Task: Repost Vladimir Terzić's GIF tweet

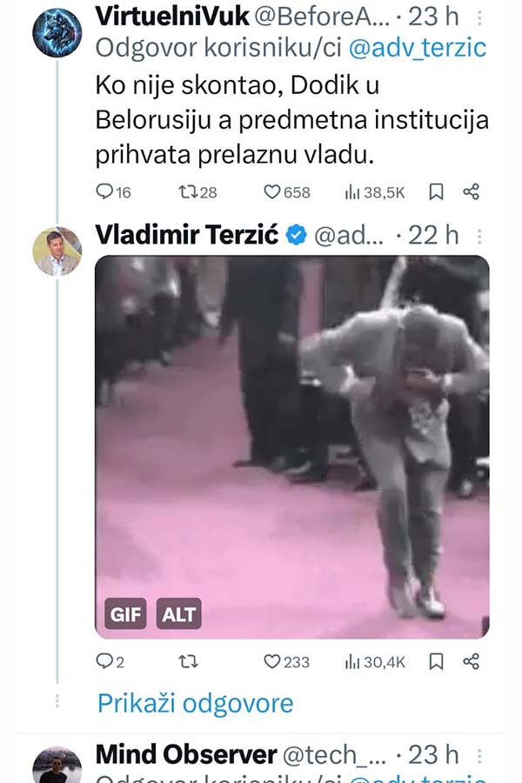Action: pyautogui.click(x=188, y=662)
